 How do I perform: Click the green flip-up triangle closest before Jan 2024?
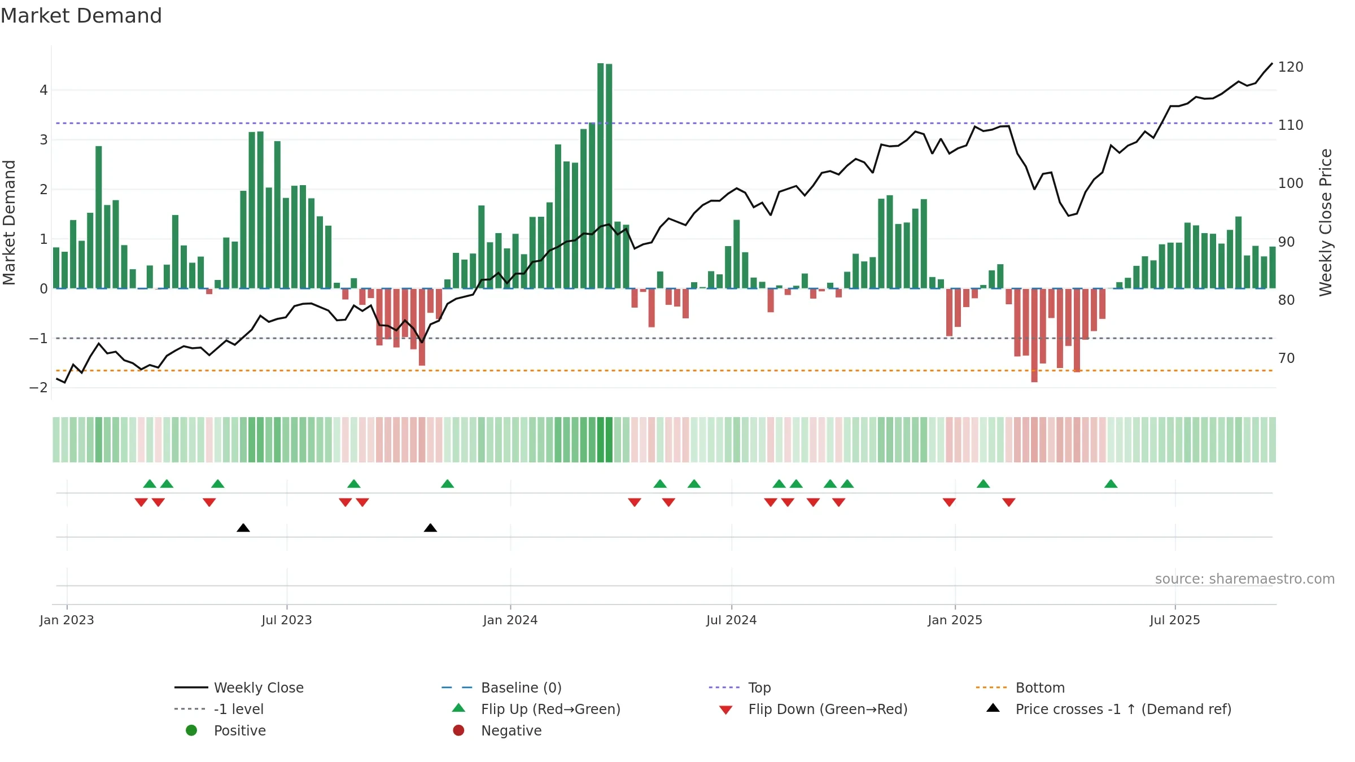click(x=447, y=484)
